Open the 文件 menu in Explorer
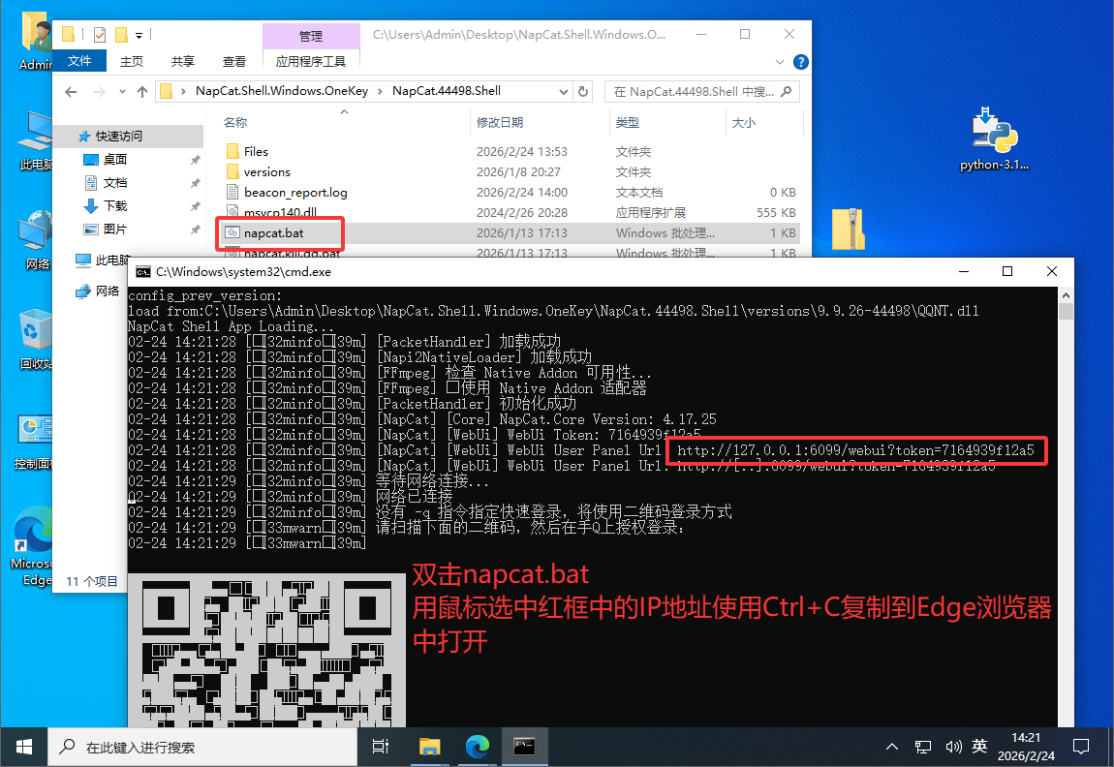This screenshot has width=1114, height=767. point(79,61)
